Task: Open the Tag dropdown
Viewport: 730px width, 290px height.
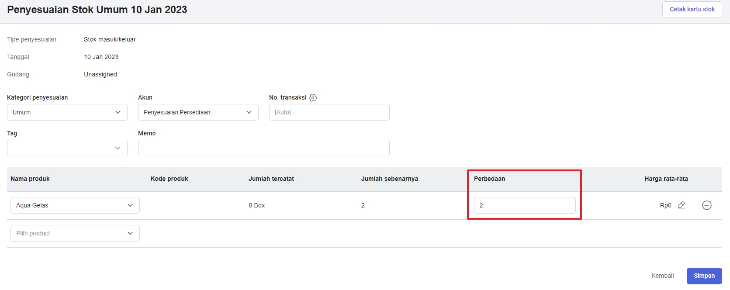Action: click(67, 148)
